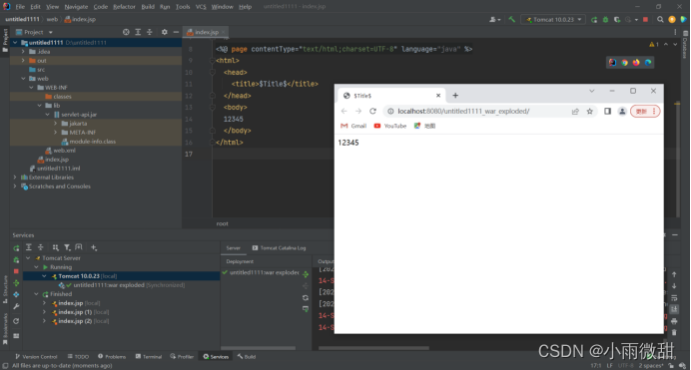This screenshot has height=370, width=691.
Task: Toggle the Bookmarks sidebar tool window
Action: point(5,328)
